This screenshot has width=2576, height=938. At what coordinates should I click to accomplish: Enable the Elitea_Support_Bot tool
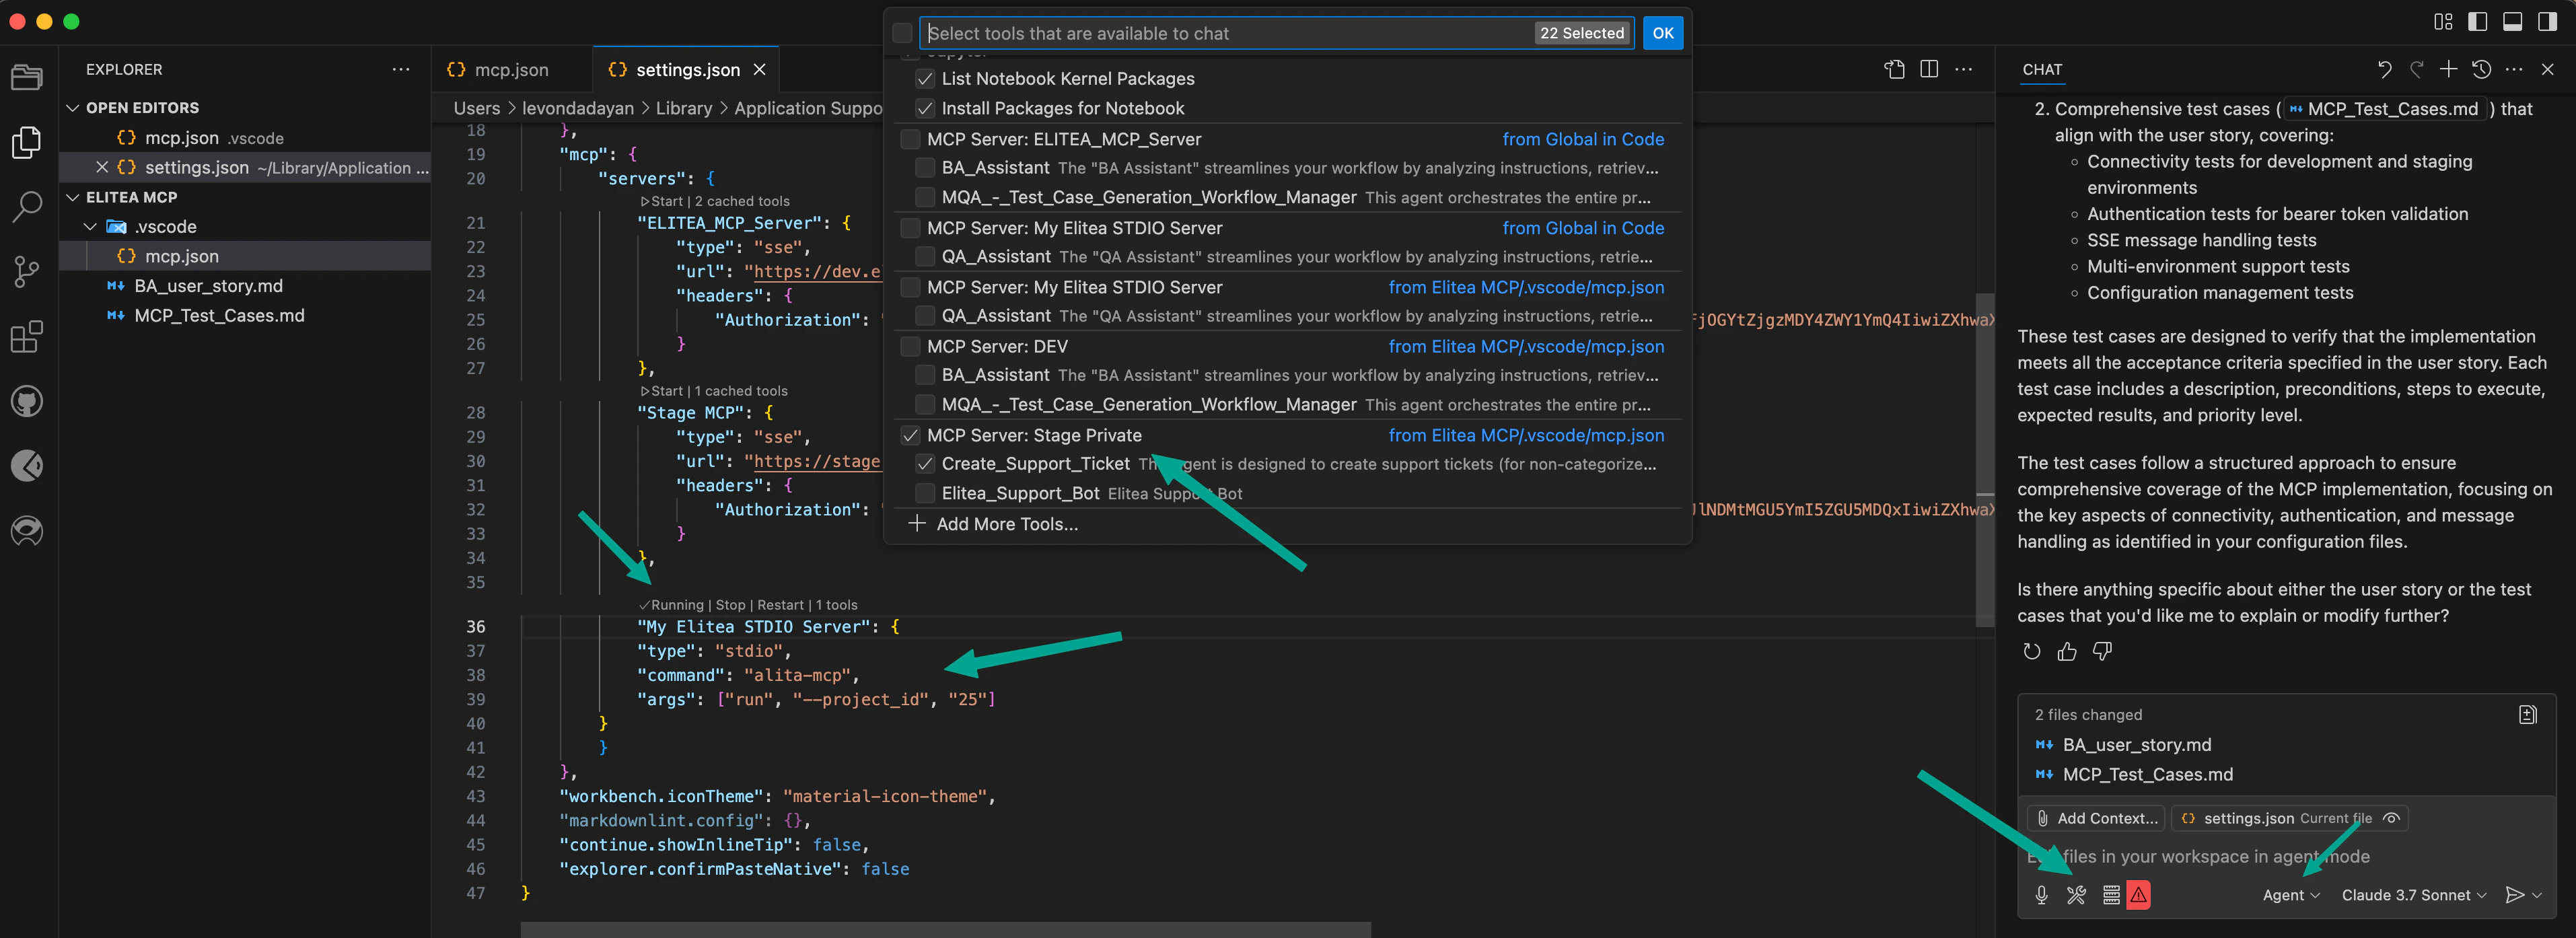click(x=925, y=493)
